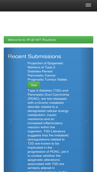The width and height of the screenshot is (97, 172).
Task: Click the Welcome to IR @ NIT Rourkela banner
Action: 49,40
